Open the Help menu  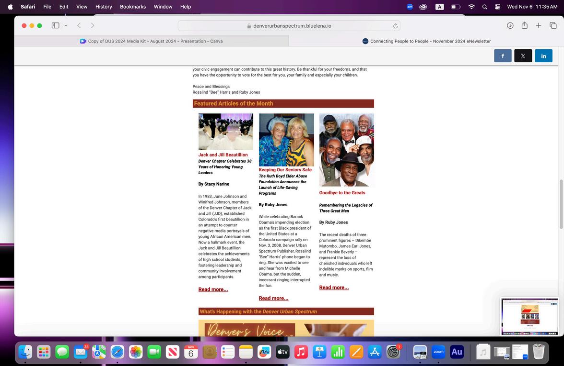pyautogui.click(x=186, y=7)
